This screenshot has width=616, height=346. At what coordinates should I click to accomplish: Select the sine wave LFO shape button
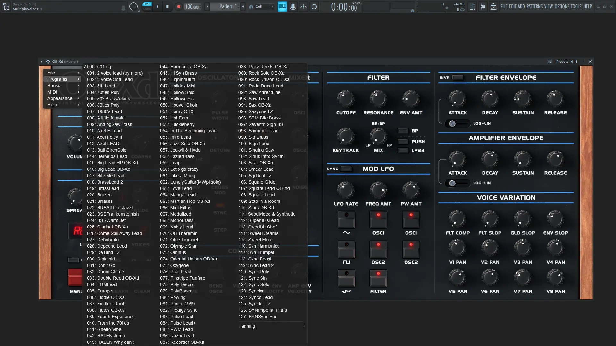click(346, 220)
